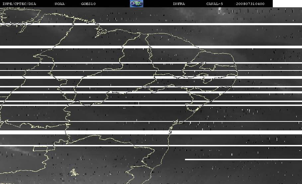Click the 200807310400 timestamp
Viewport: 302px width, 184px height.
click(x=250, y=4)
